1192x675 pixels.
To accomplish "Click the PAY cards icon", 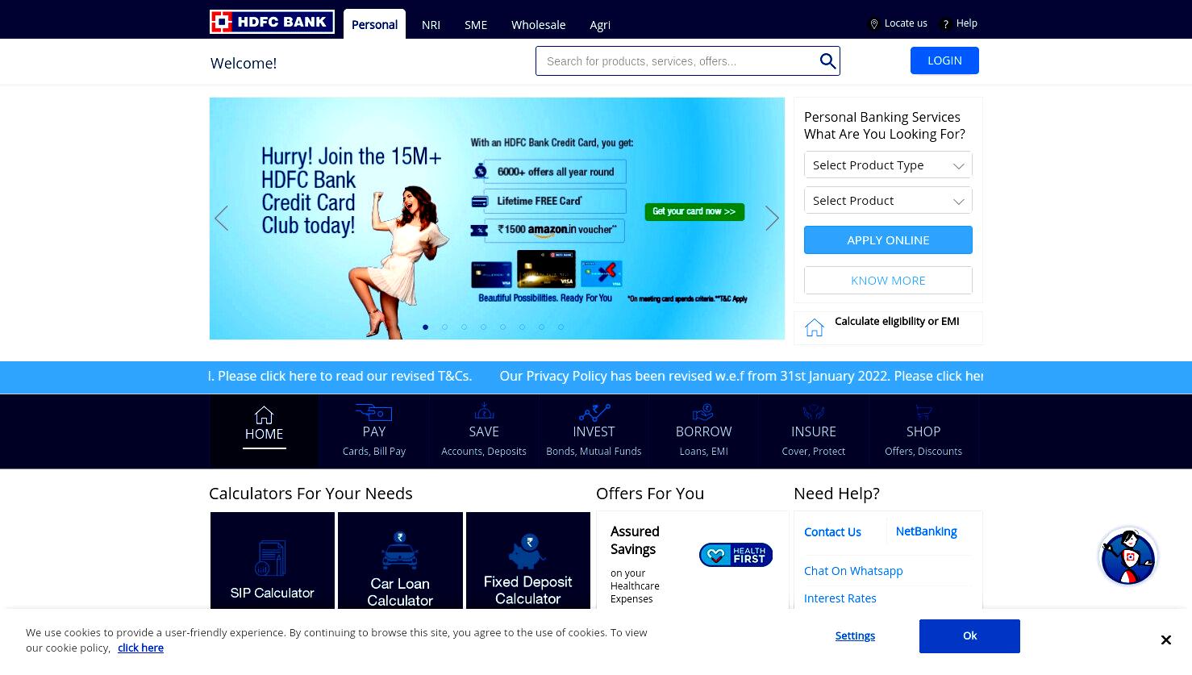I will click(x=373, y=412).
